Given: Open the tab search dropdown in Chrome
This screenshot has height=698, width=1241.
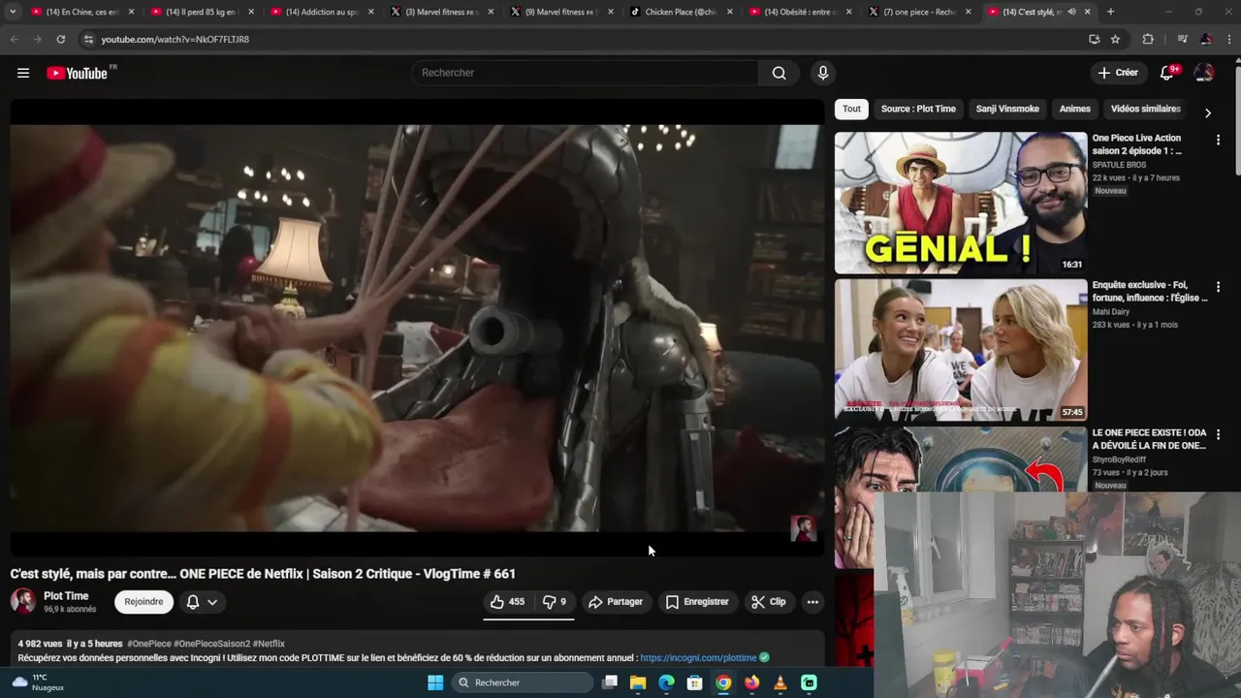Looking at the screenshot, I should (12, 12).
